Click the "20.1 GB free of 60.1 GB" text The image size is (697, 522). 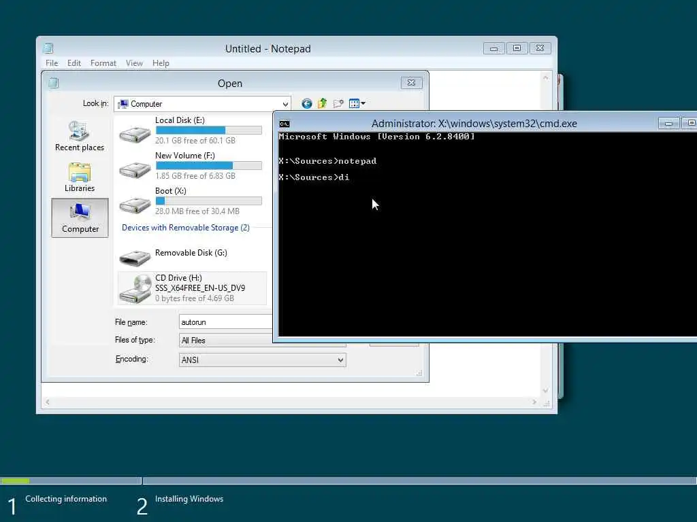click(195, 141)
